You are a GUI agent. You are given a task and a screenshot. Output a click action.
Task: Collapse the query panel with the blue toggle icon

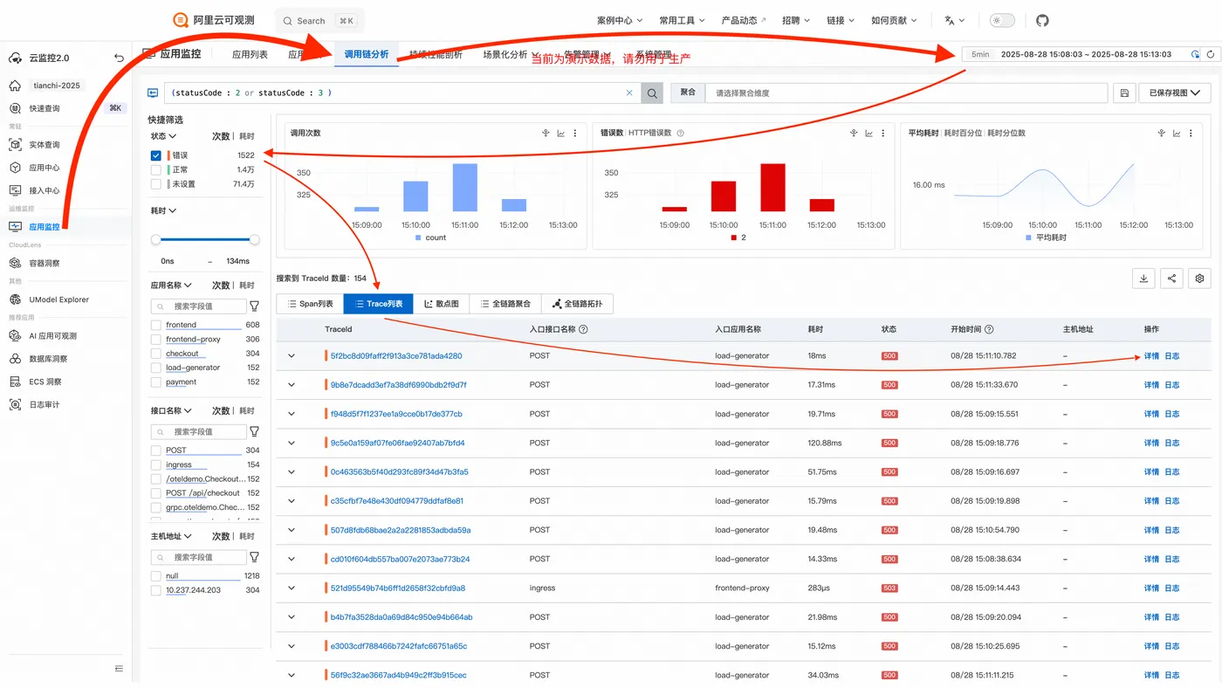coord(153,93)
